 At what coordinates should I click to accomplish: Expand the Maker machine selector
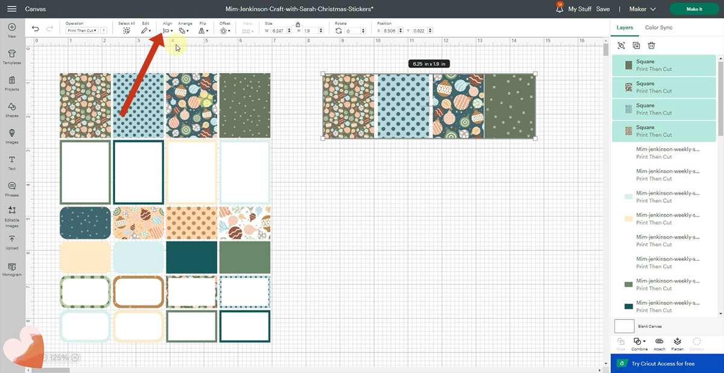pos(642,10)
